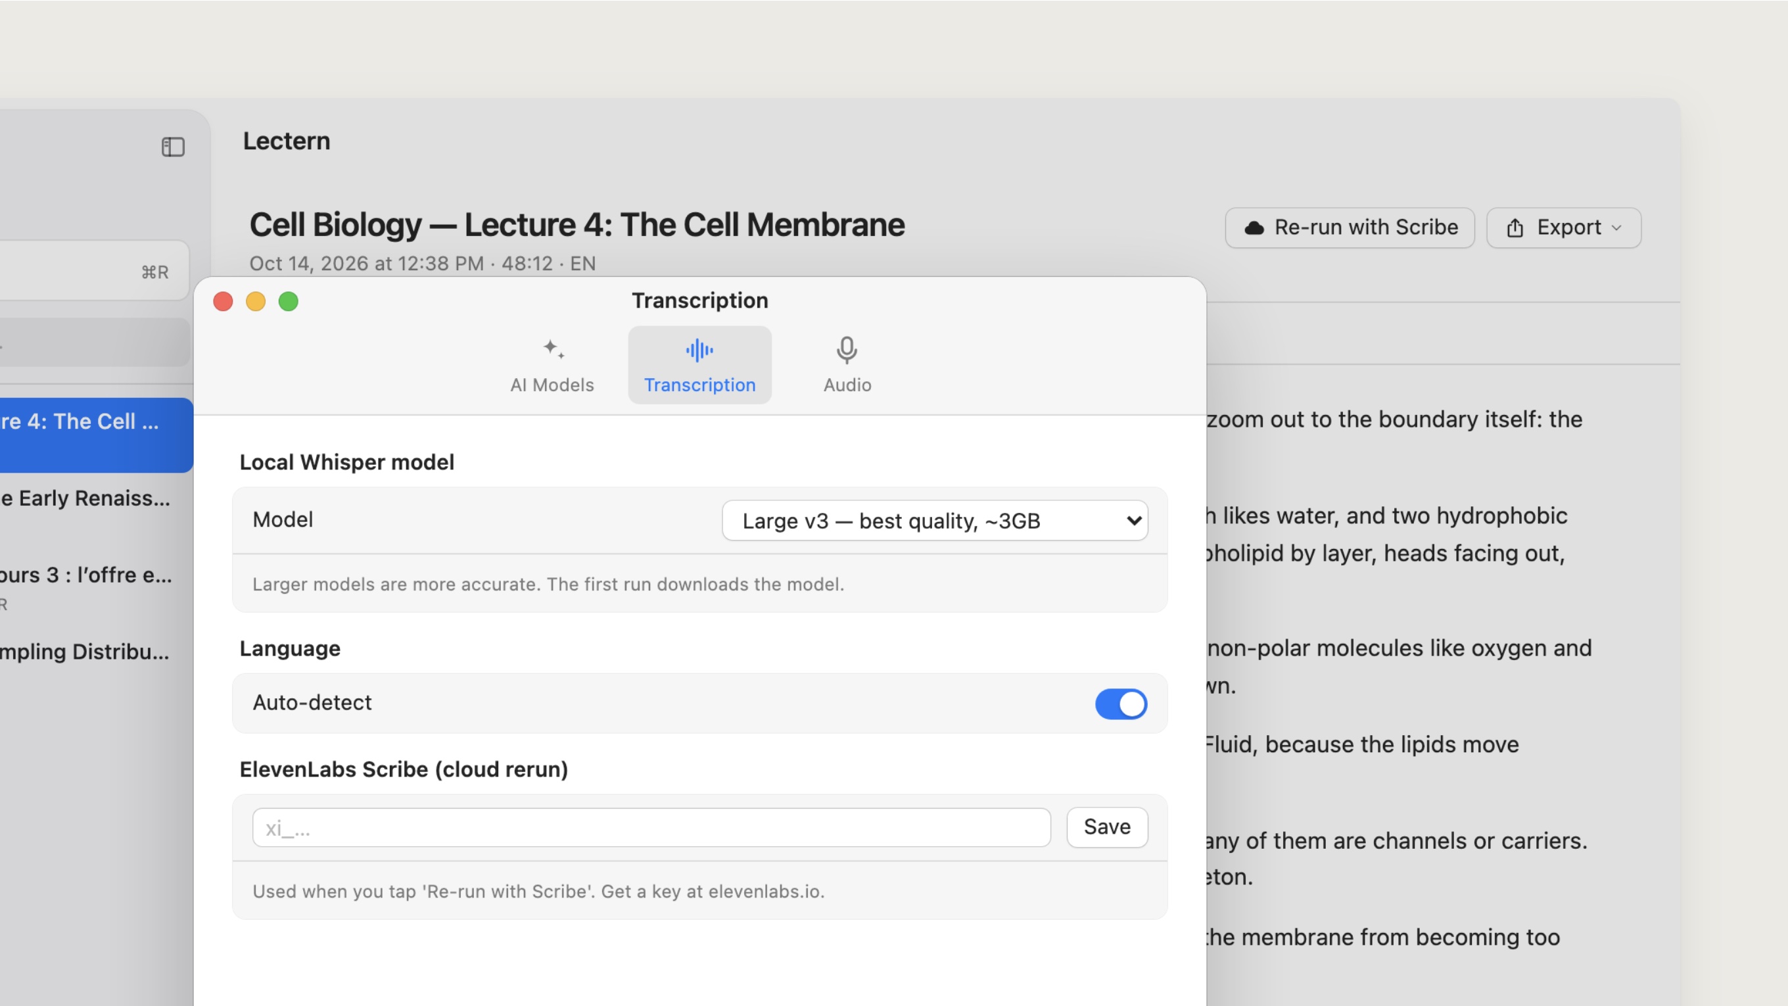Click the ElevenLabs API key field

651,827
